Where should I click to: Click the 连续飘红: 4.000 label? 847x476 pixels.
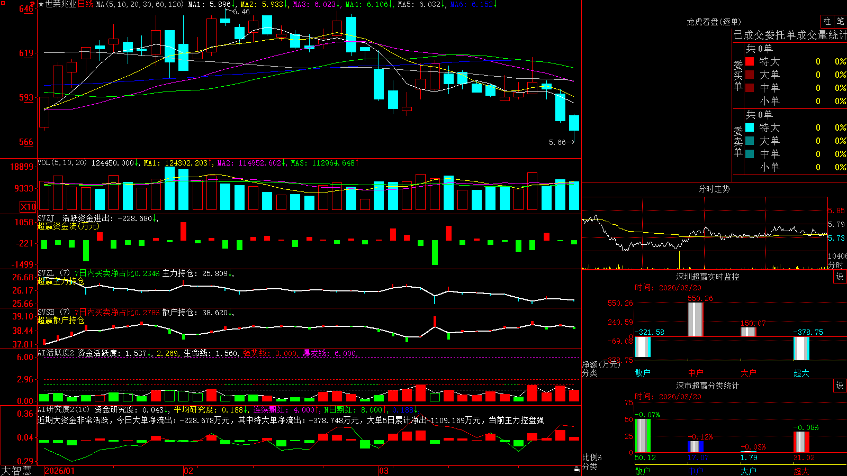coord(286,409)
